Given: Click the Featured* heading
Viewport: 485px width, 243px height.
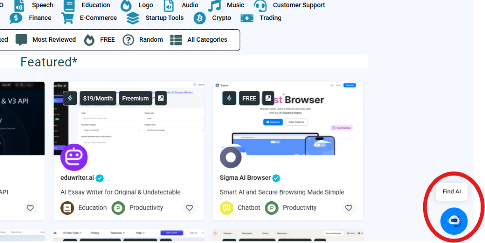Looking at the screenshot, I should (49, 62).
